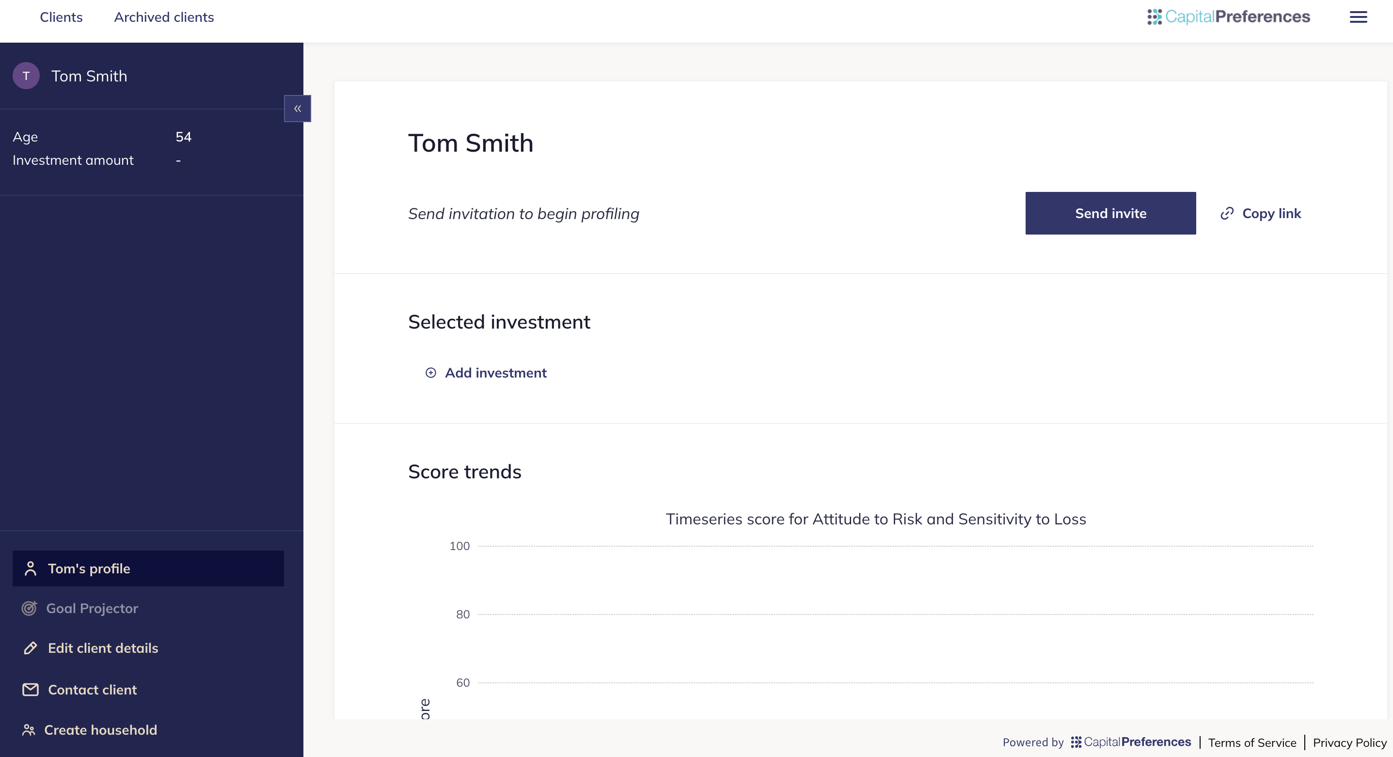Click the Goal Projector target icon

point(29,608)
